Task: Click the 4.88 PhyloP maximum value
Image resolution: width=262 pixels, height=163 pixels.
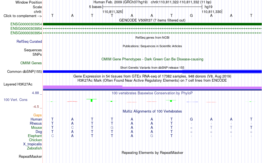Action: 35,93
